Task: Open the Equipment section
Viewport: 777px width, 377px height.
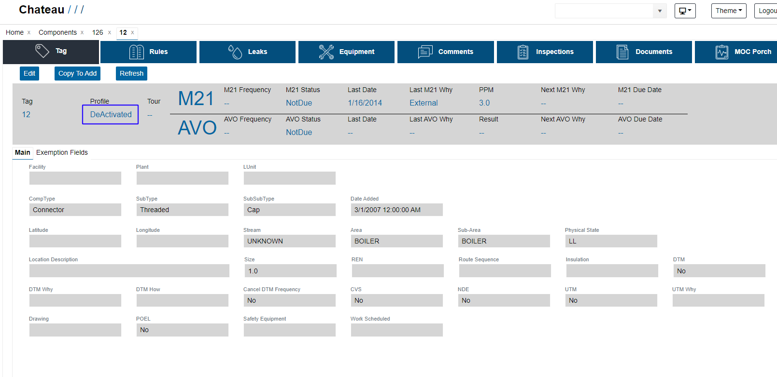Action: pos(346,52)
